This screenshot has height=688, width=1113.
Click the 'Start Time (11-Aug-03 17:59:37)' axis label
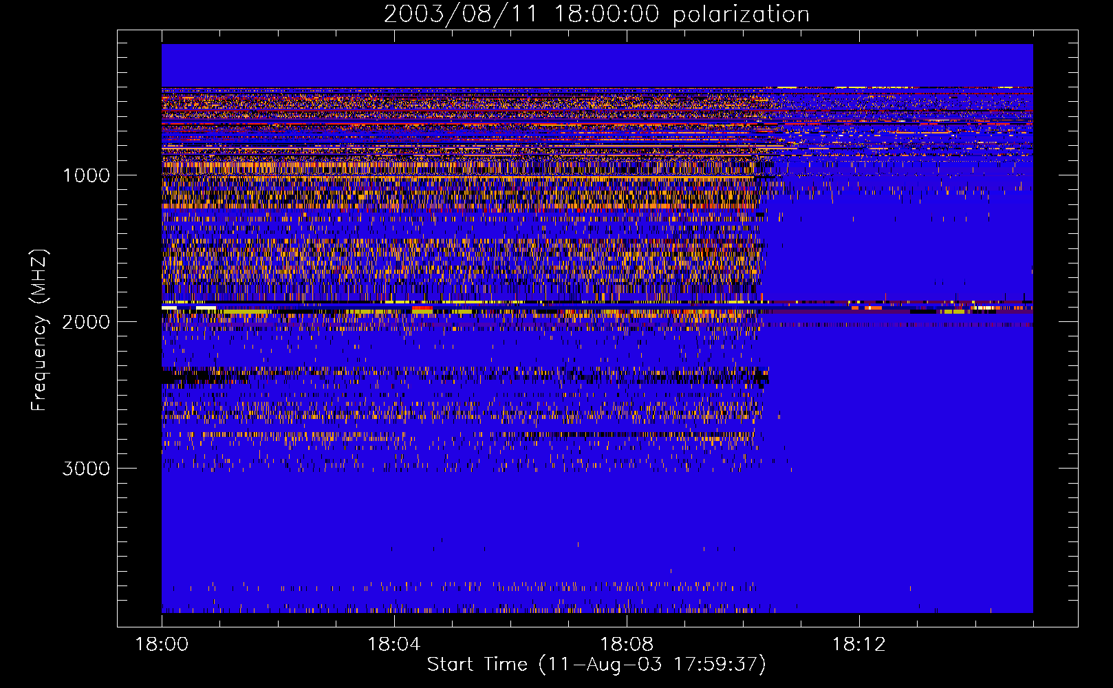596,665
